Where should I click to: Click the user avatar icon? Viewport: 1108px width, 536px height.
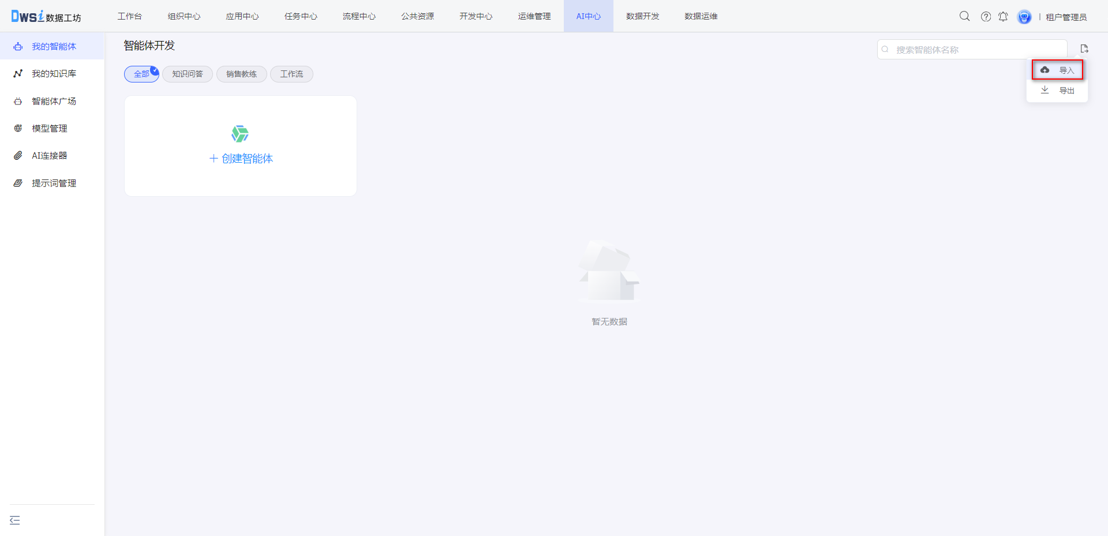point(1024,17)
